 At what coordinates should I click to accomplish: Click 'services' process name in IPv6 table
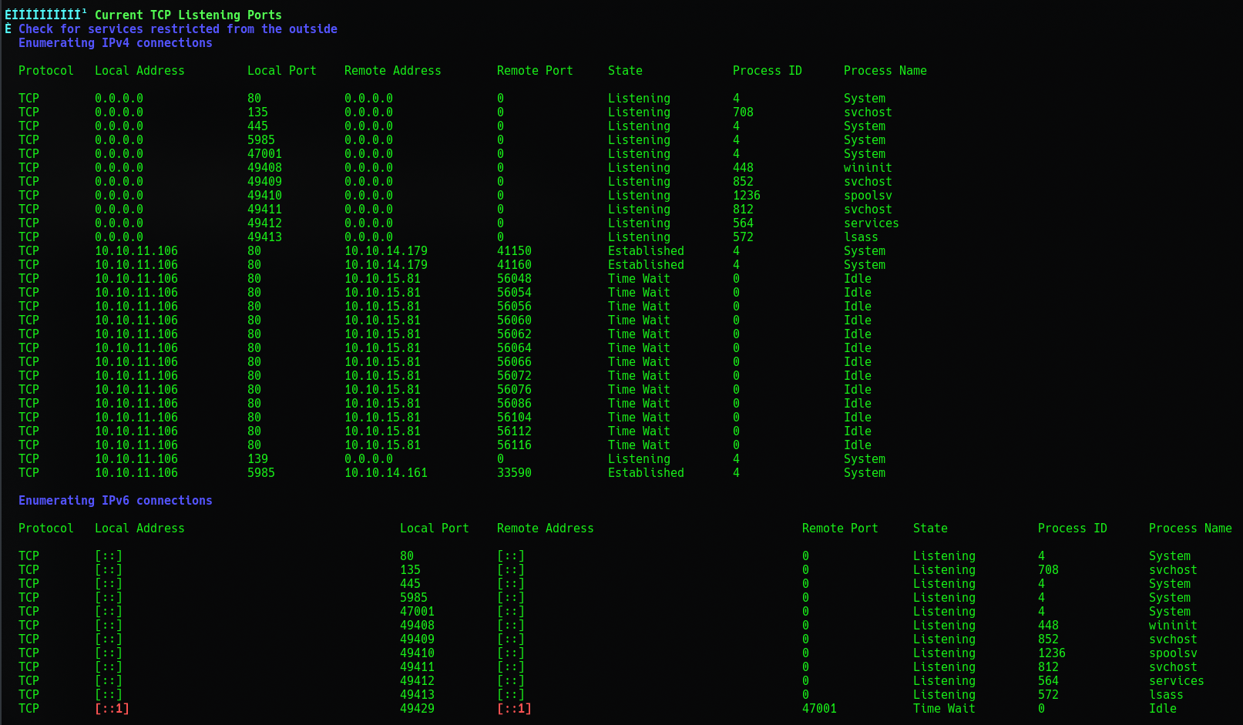tap(1176, 680)
